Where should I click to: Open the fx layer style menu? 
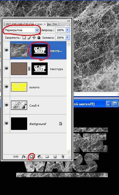[24, 157]
